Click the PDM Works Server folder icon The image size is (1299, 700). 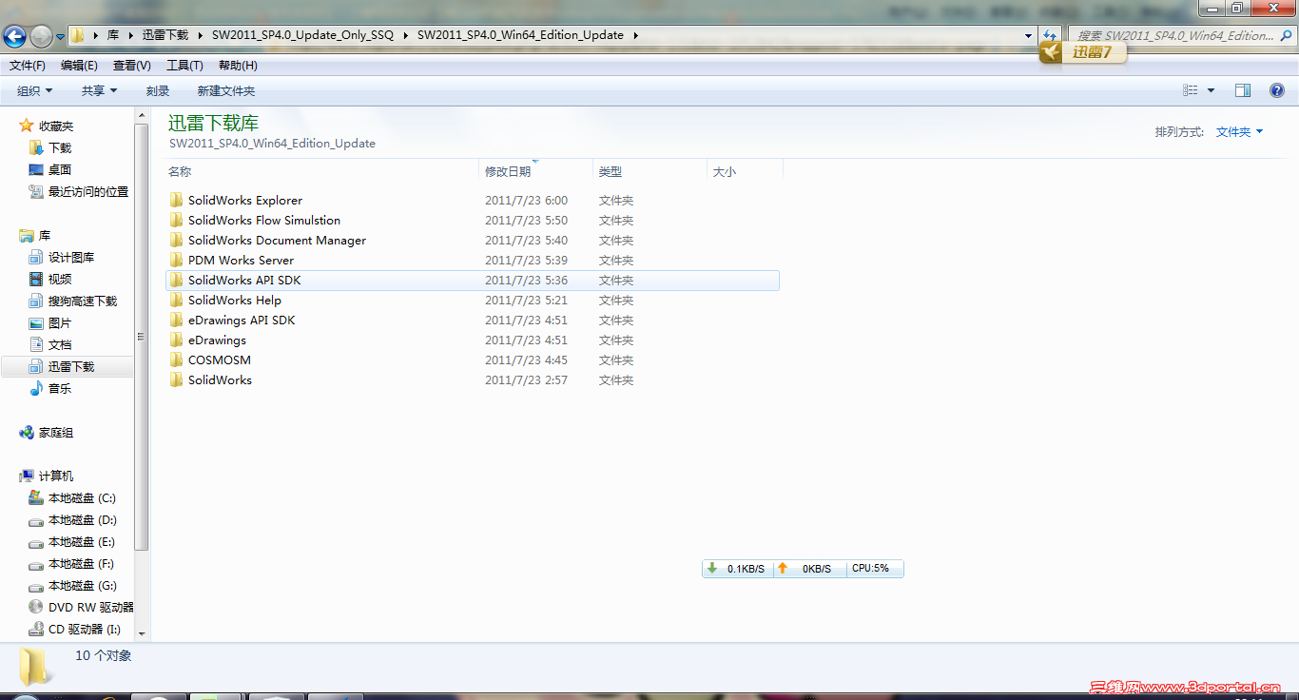176,261
